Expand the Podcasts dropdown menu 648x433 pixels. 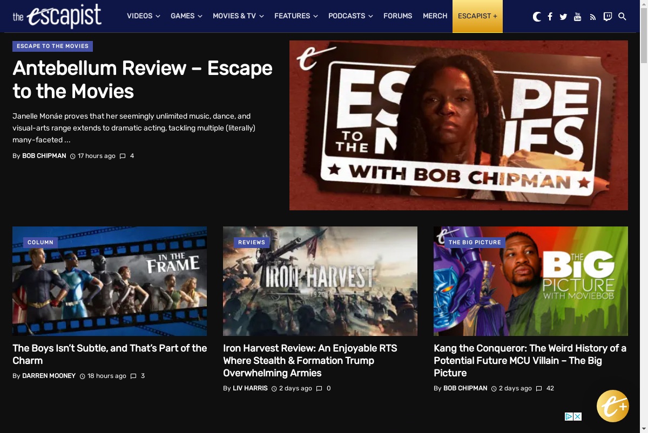(x=350, y=16)
